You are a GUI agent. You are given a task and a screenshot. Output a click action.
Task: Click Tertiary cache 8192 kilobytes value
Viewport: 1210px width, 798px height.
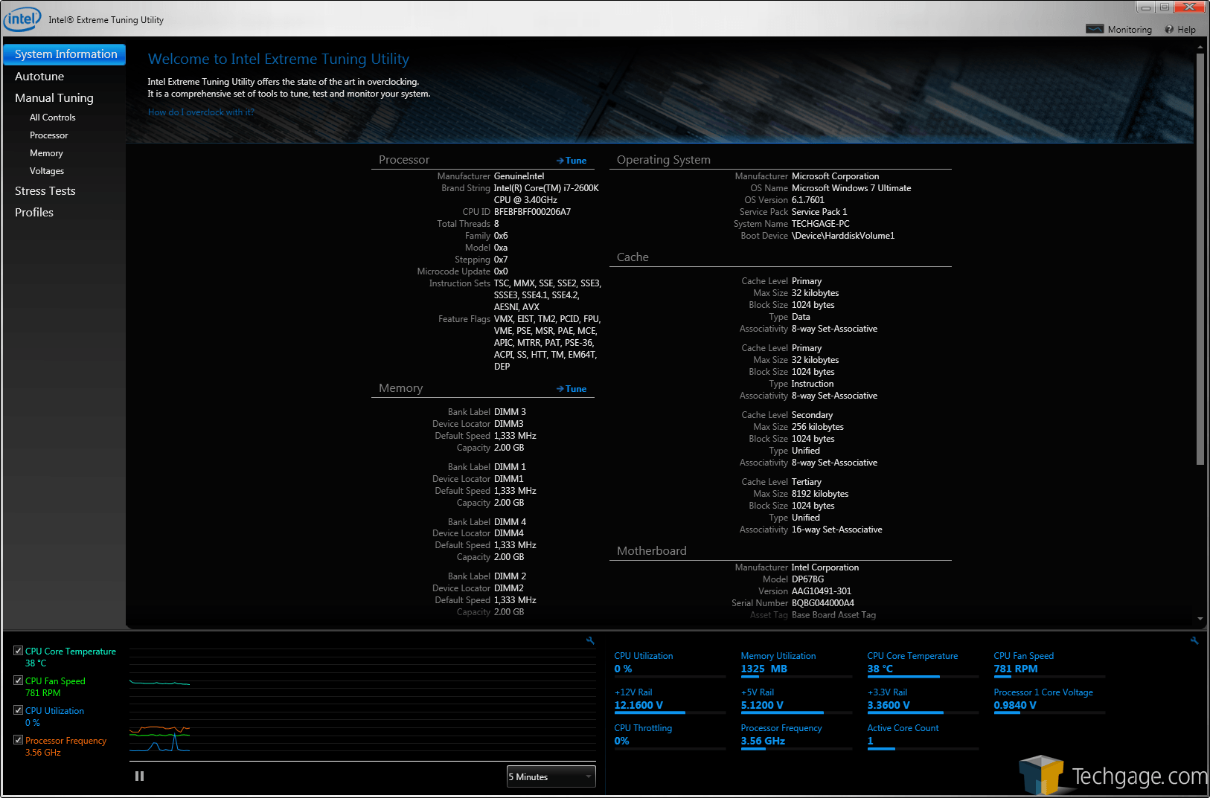click(x=819, y=494)
